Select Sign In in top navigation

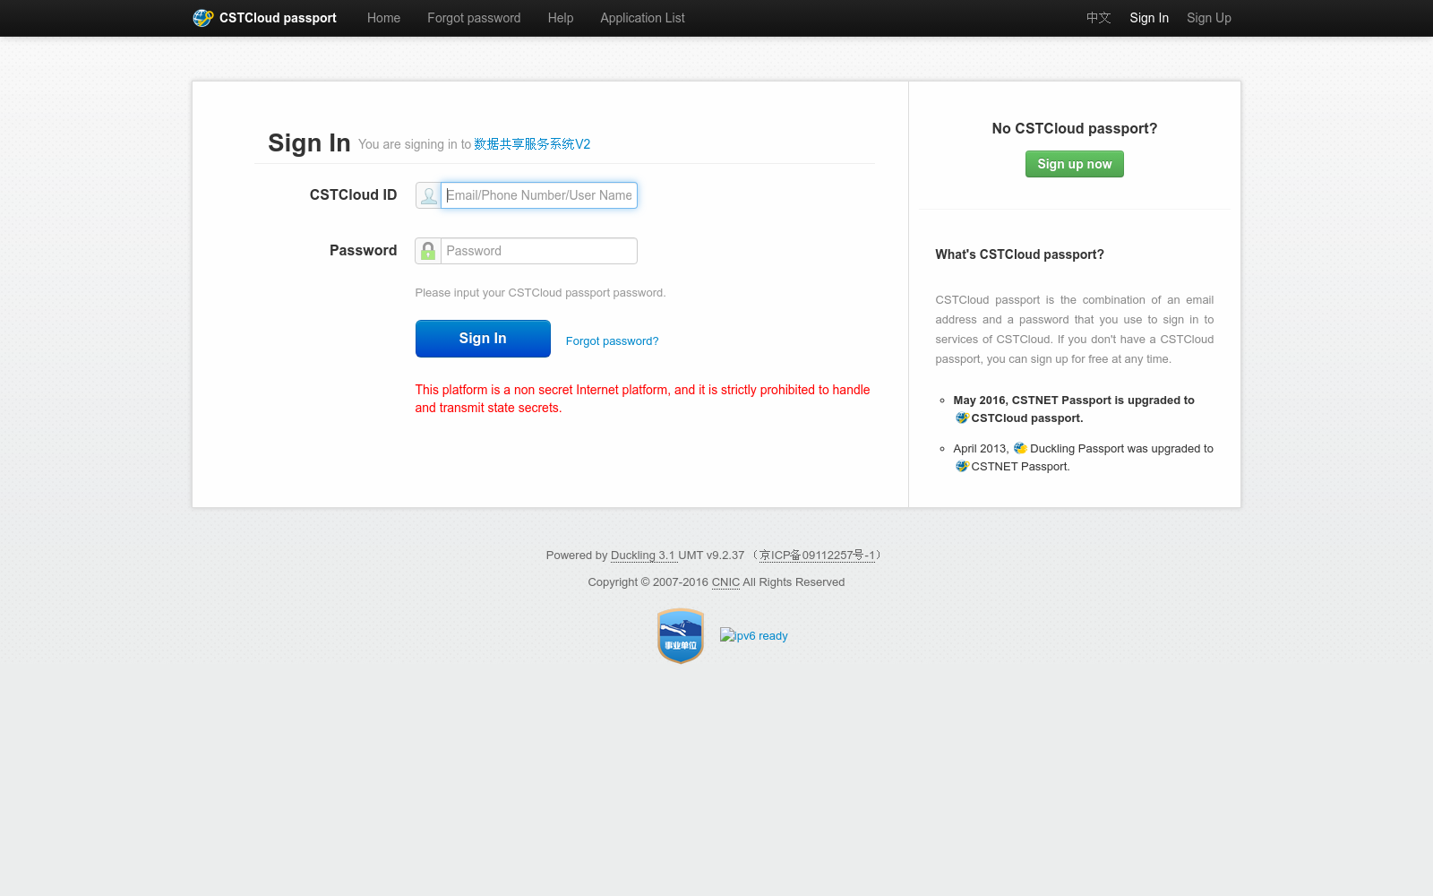click(x=1149, y=18)
